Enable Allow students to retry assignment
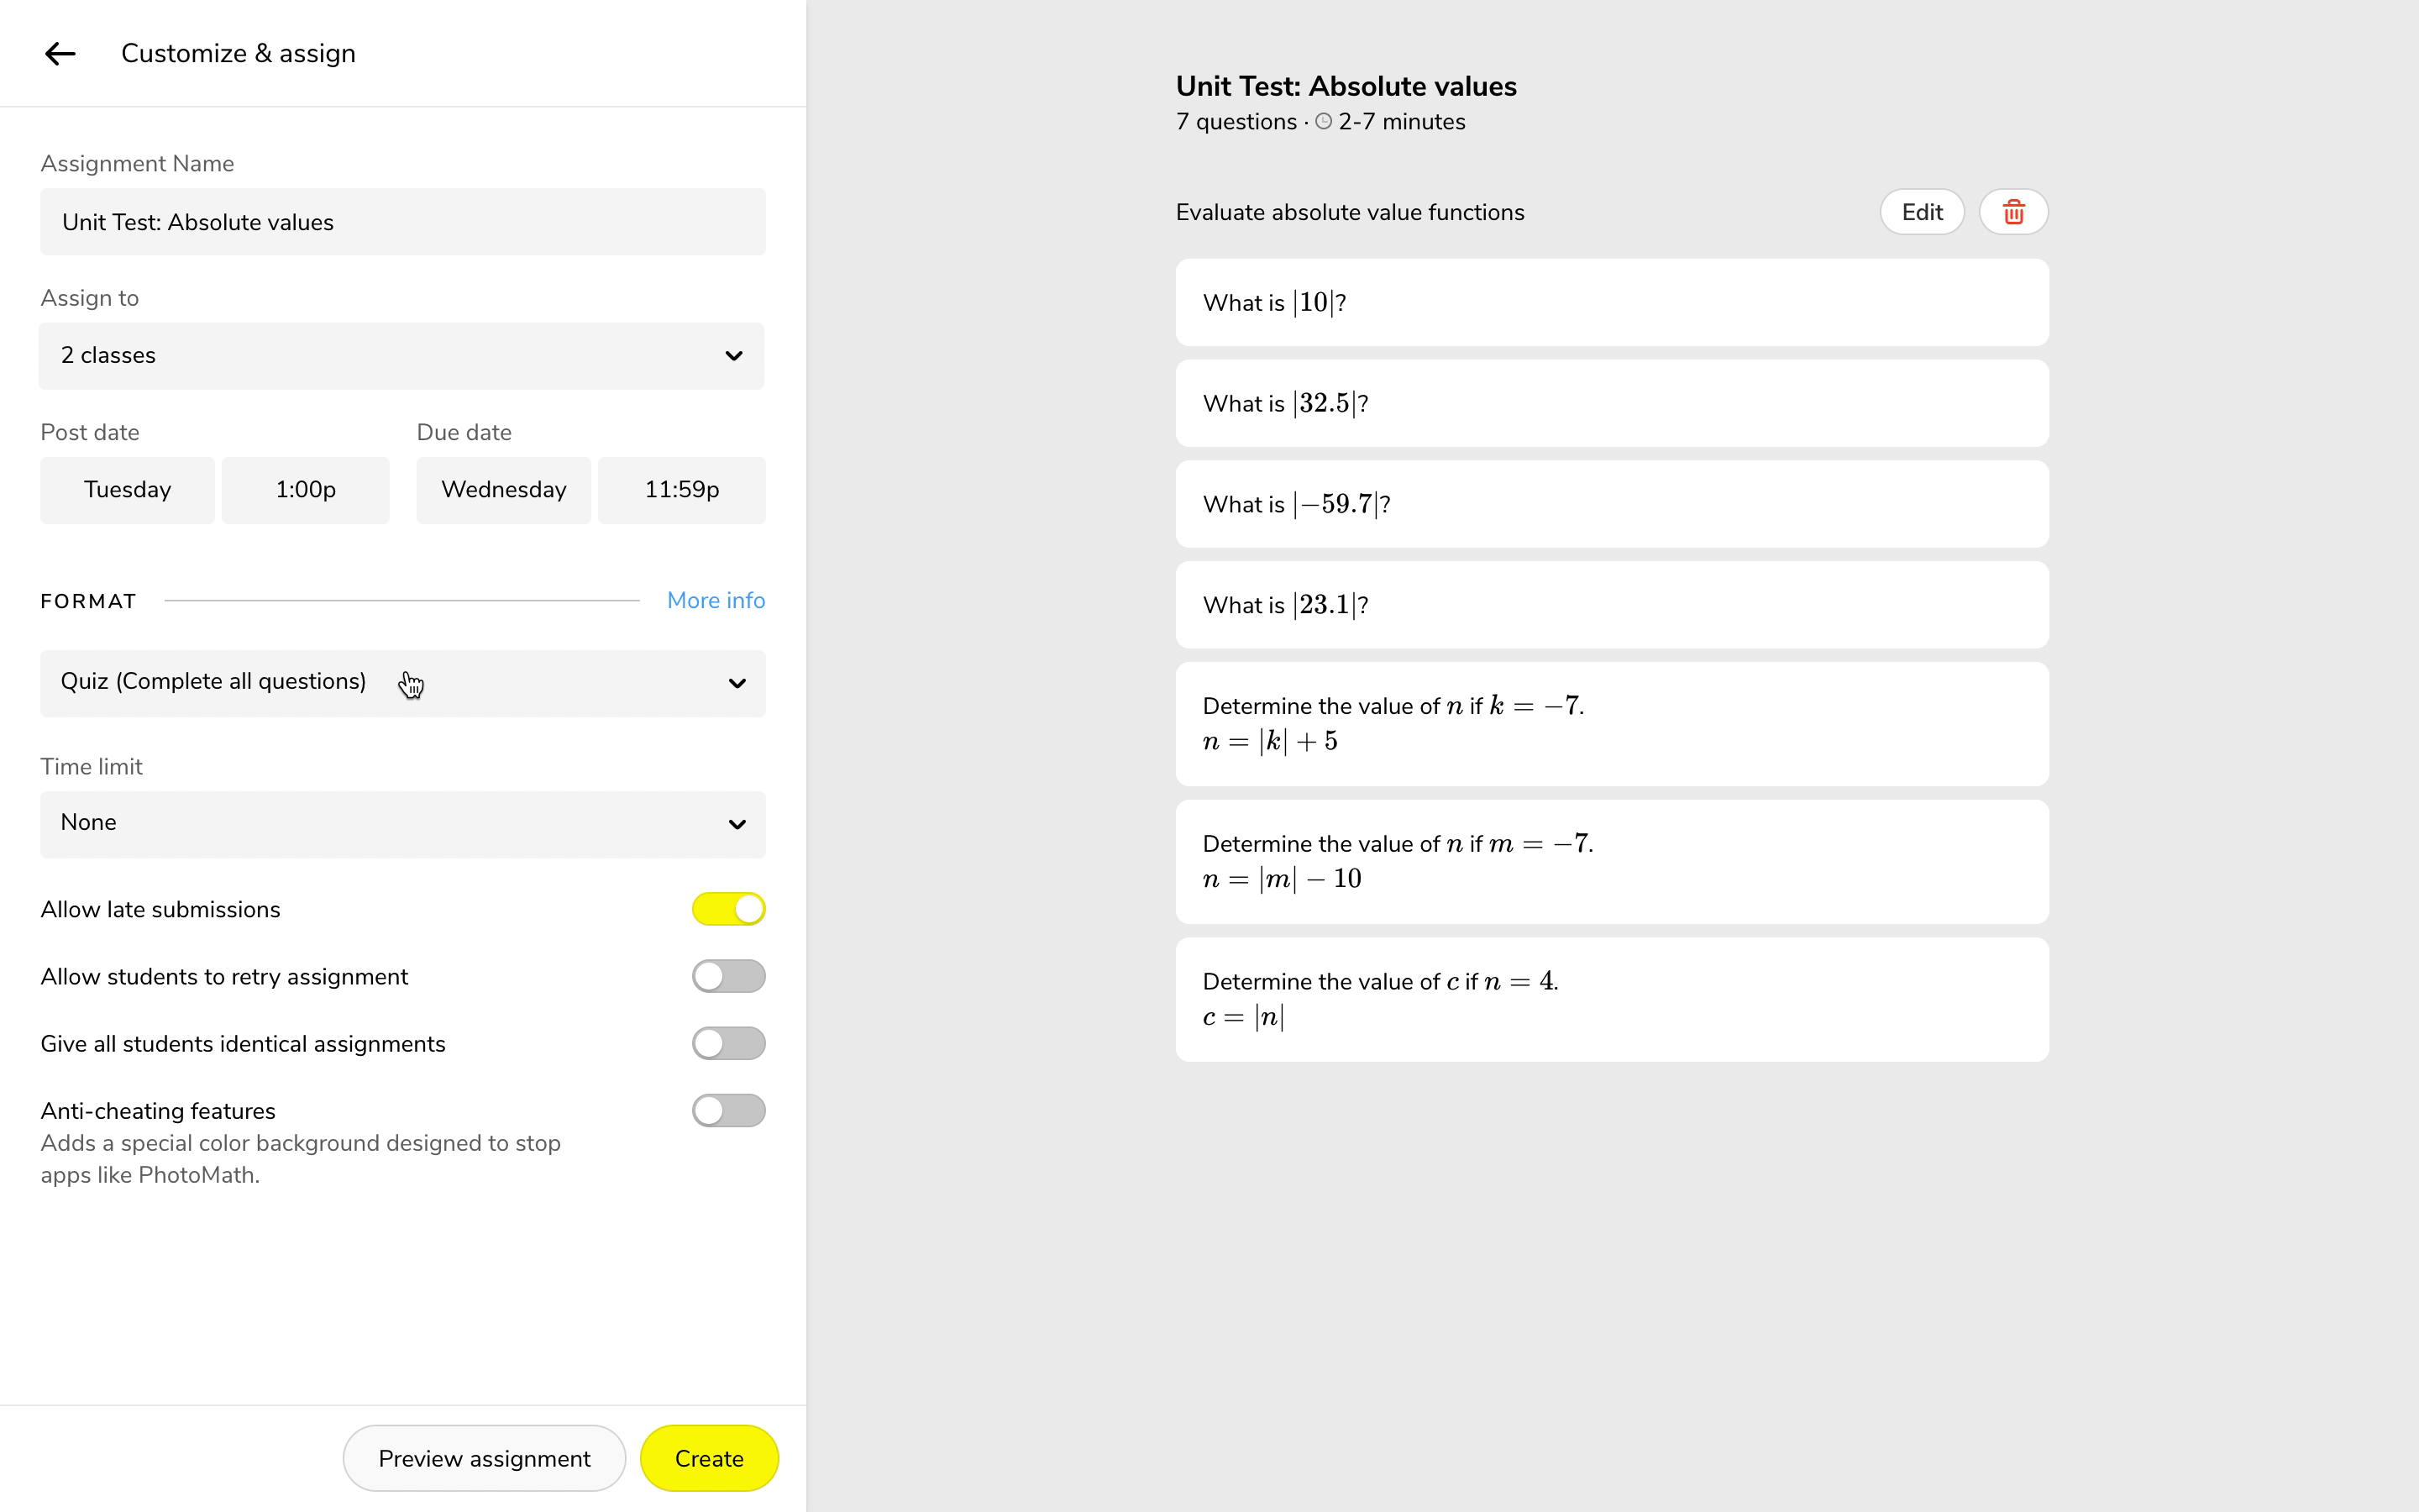This screenshot has width=2419, height=1512. point(729,976)
